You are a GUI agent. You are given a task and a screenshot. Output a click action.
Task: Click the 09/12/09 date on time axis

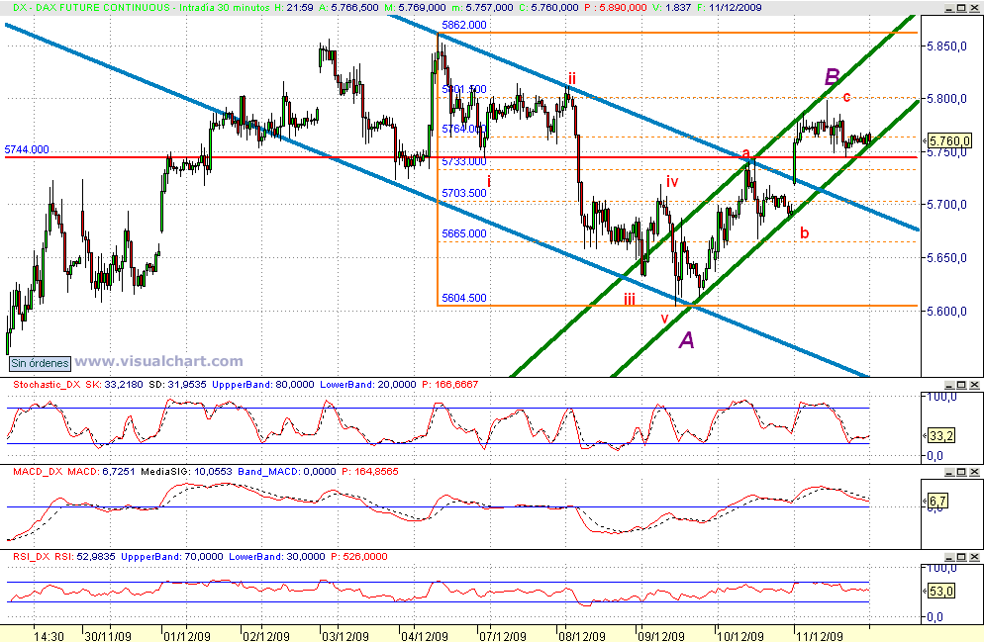(661, 636)
